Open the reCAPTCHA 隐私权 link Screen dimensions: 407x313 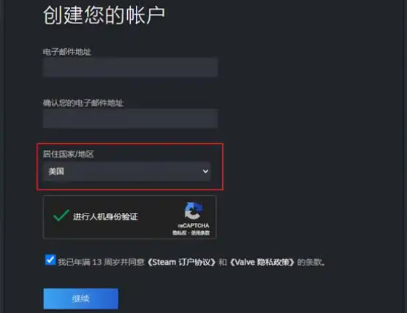click(179, 233)
